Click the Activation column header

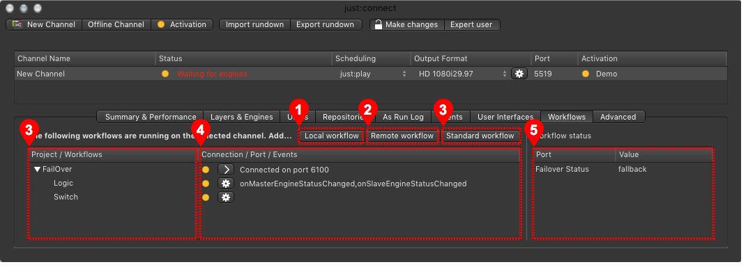click(x=652, y=58)
